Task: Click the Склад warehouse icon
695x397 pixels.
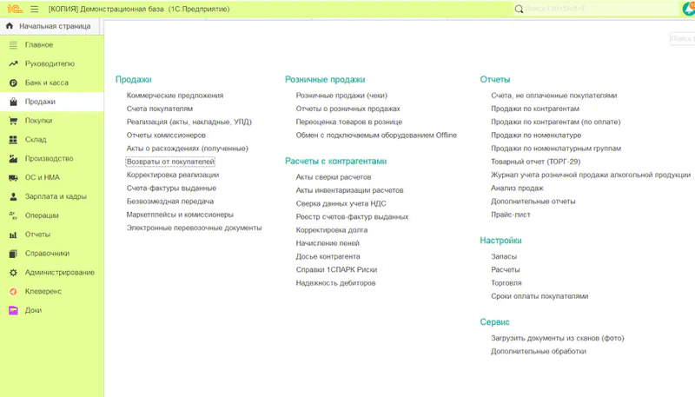Action: pyautogui.click(x=13, y=140)
